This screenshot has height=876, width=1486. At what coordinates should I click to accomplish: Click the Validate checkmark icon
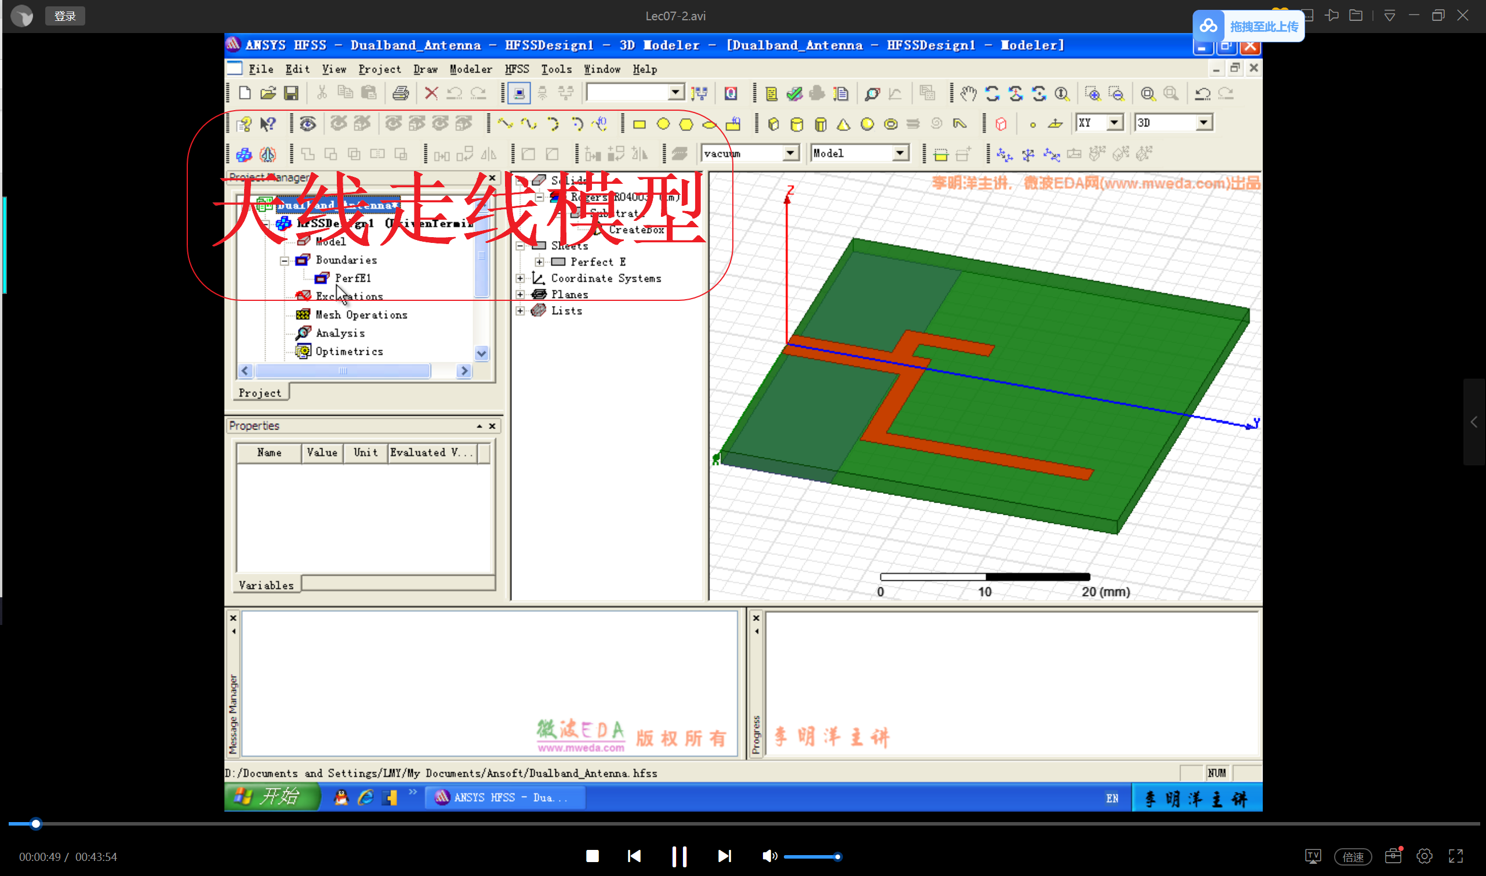pyautogui.click(x=794, y=93)
